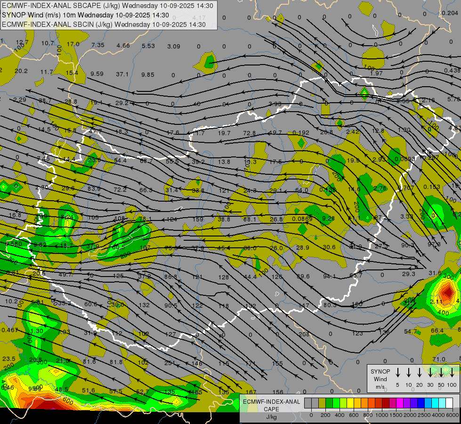Click the '0.0869' value on the map
Viewport: 461px width, 424px height.
[x=302, y=219]
